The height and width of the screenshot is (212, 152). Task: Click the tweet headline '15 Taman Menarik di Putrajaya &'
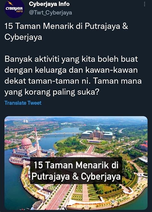(66, 26)
